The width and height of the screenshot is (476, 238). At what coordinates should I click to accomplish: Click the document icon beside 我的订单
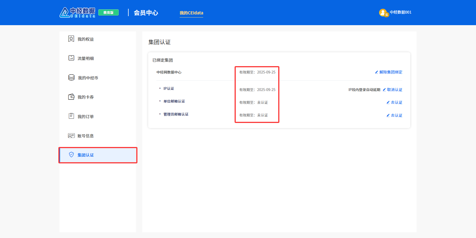tap(71, 116)
